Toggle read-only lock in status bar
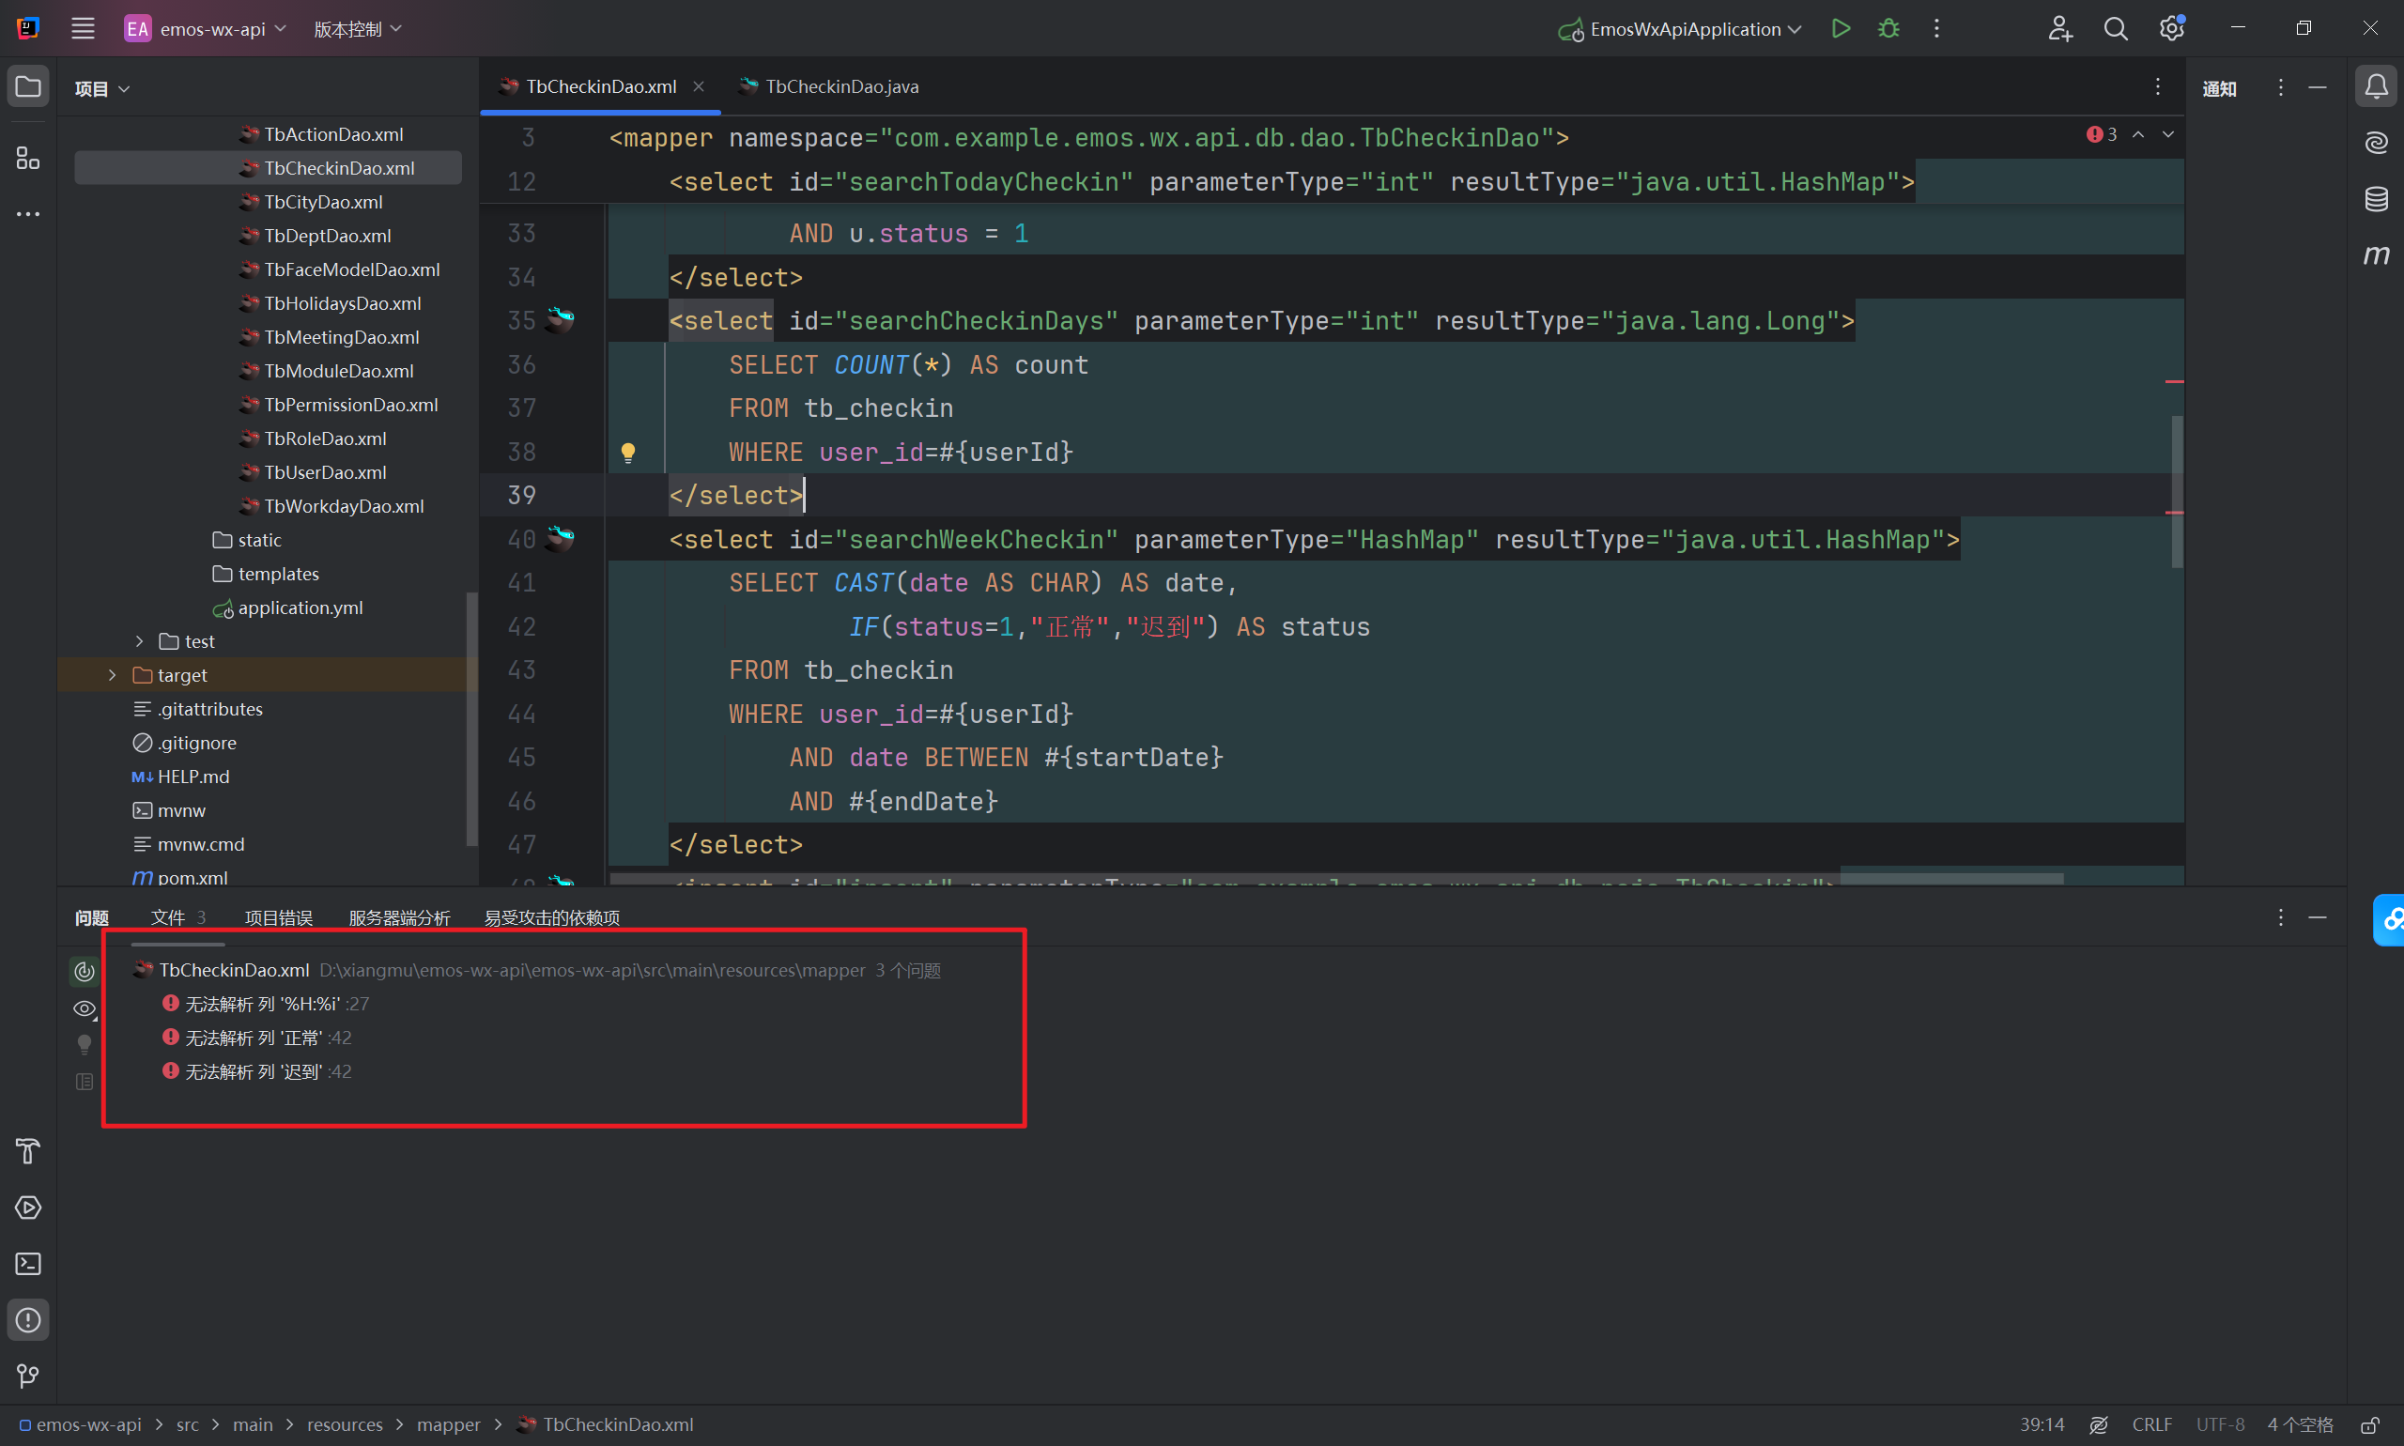The width and height of the screenshot is (2404, 1446). pos(2371,1424)
